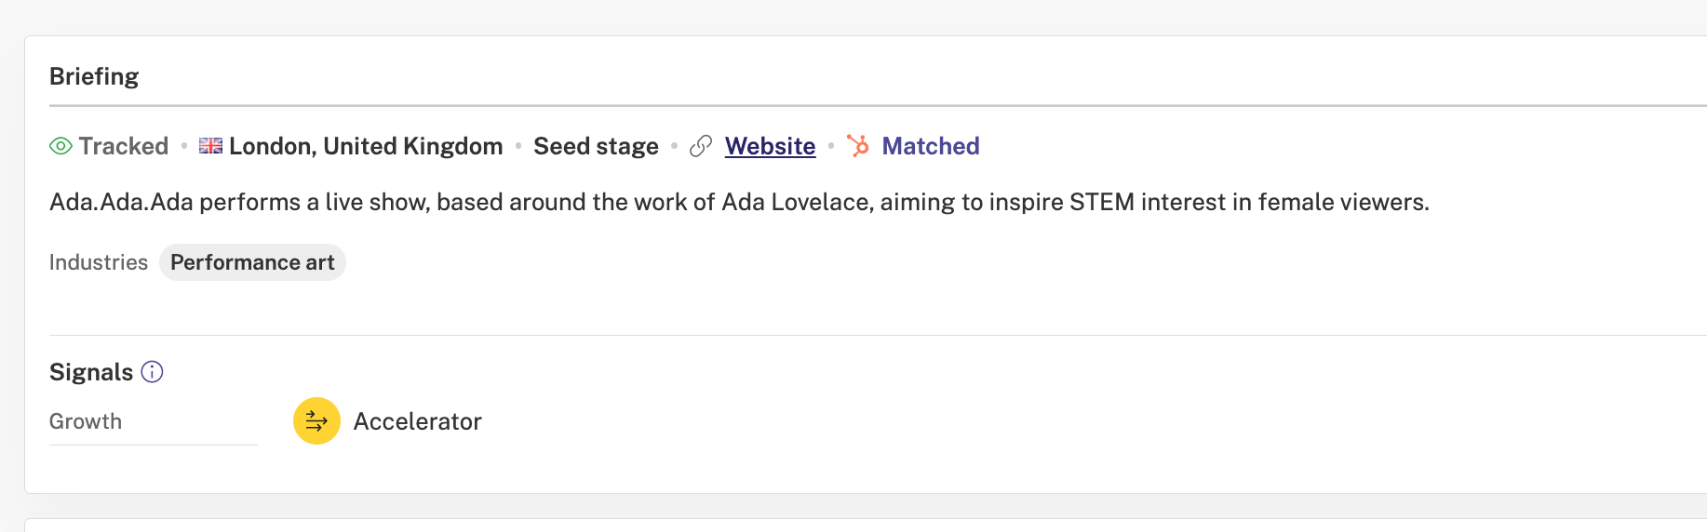Open the Matched HubSpot link
1707x532 pixels.
point(931,146)
